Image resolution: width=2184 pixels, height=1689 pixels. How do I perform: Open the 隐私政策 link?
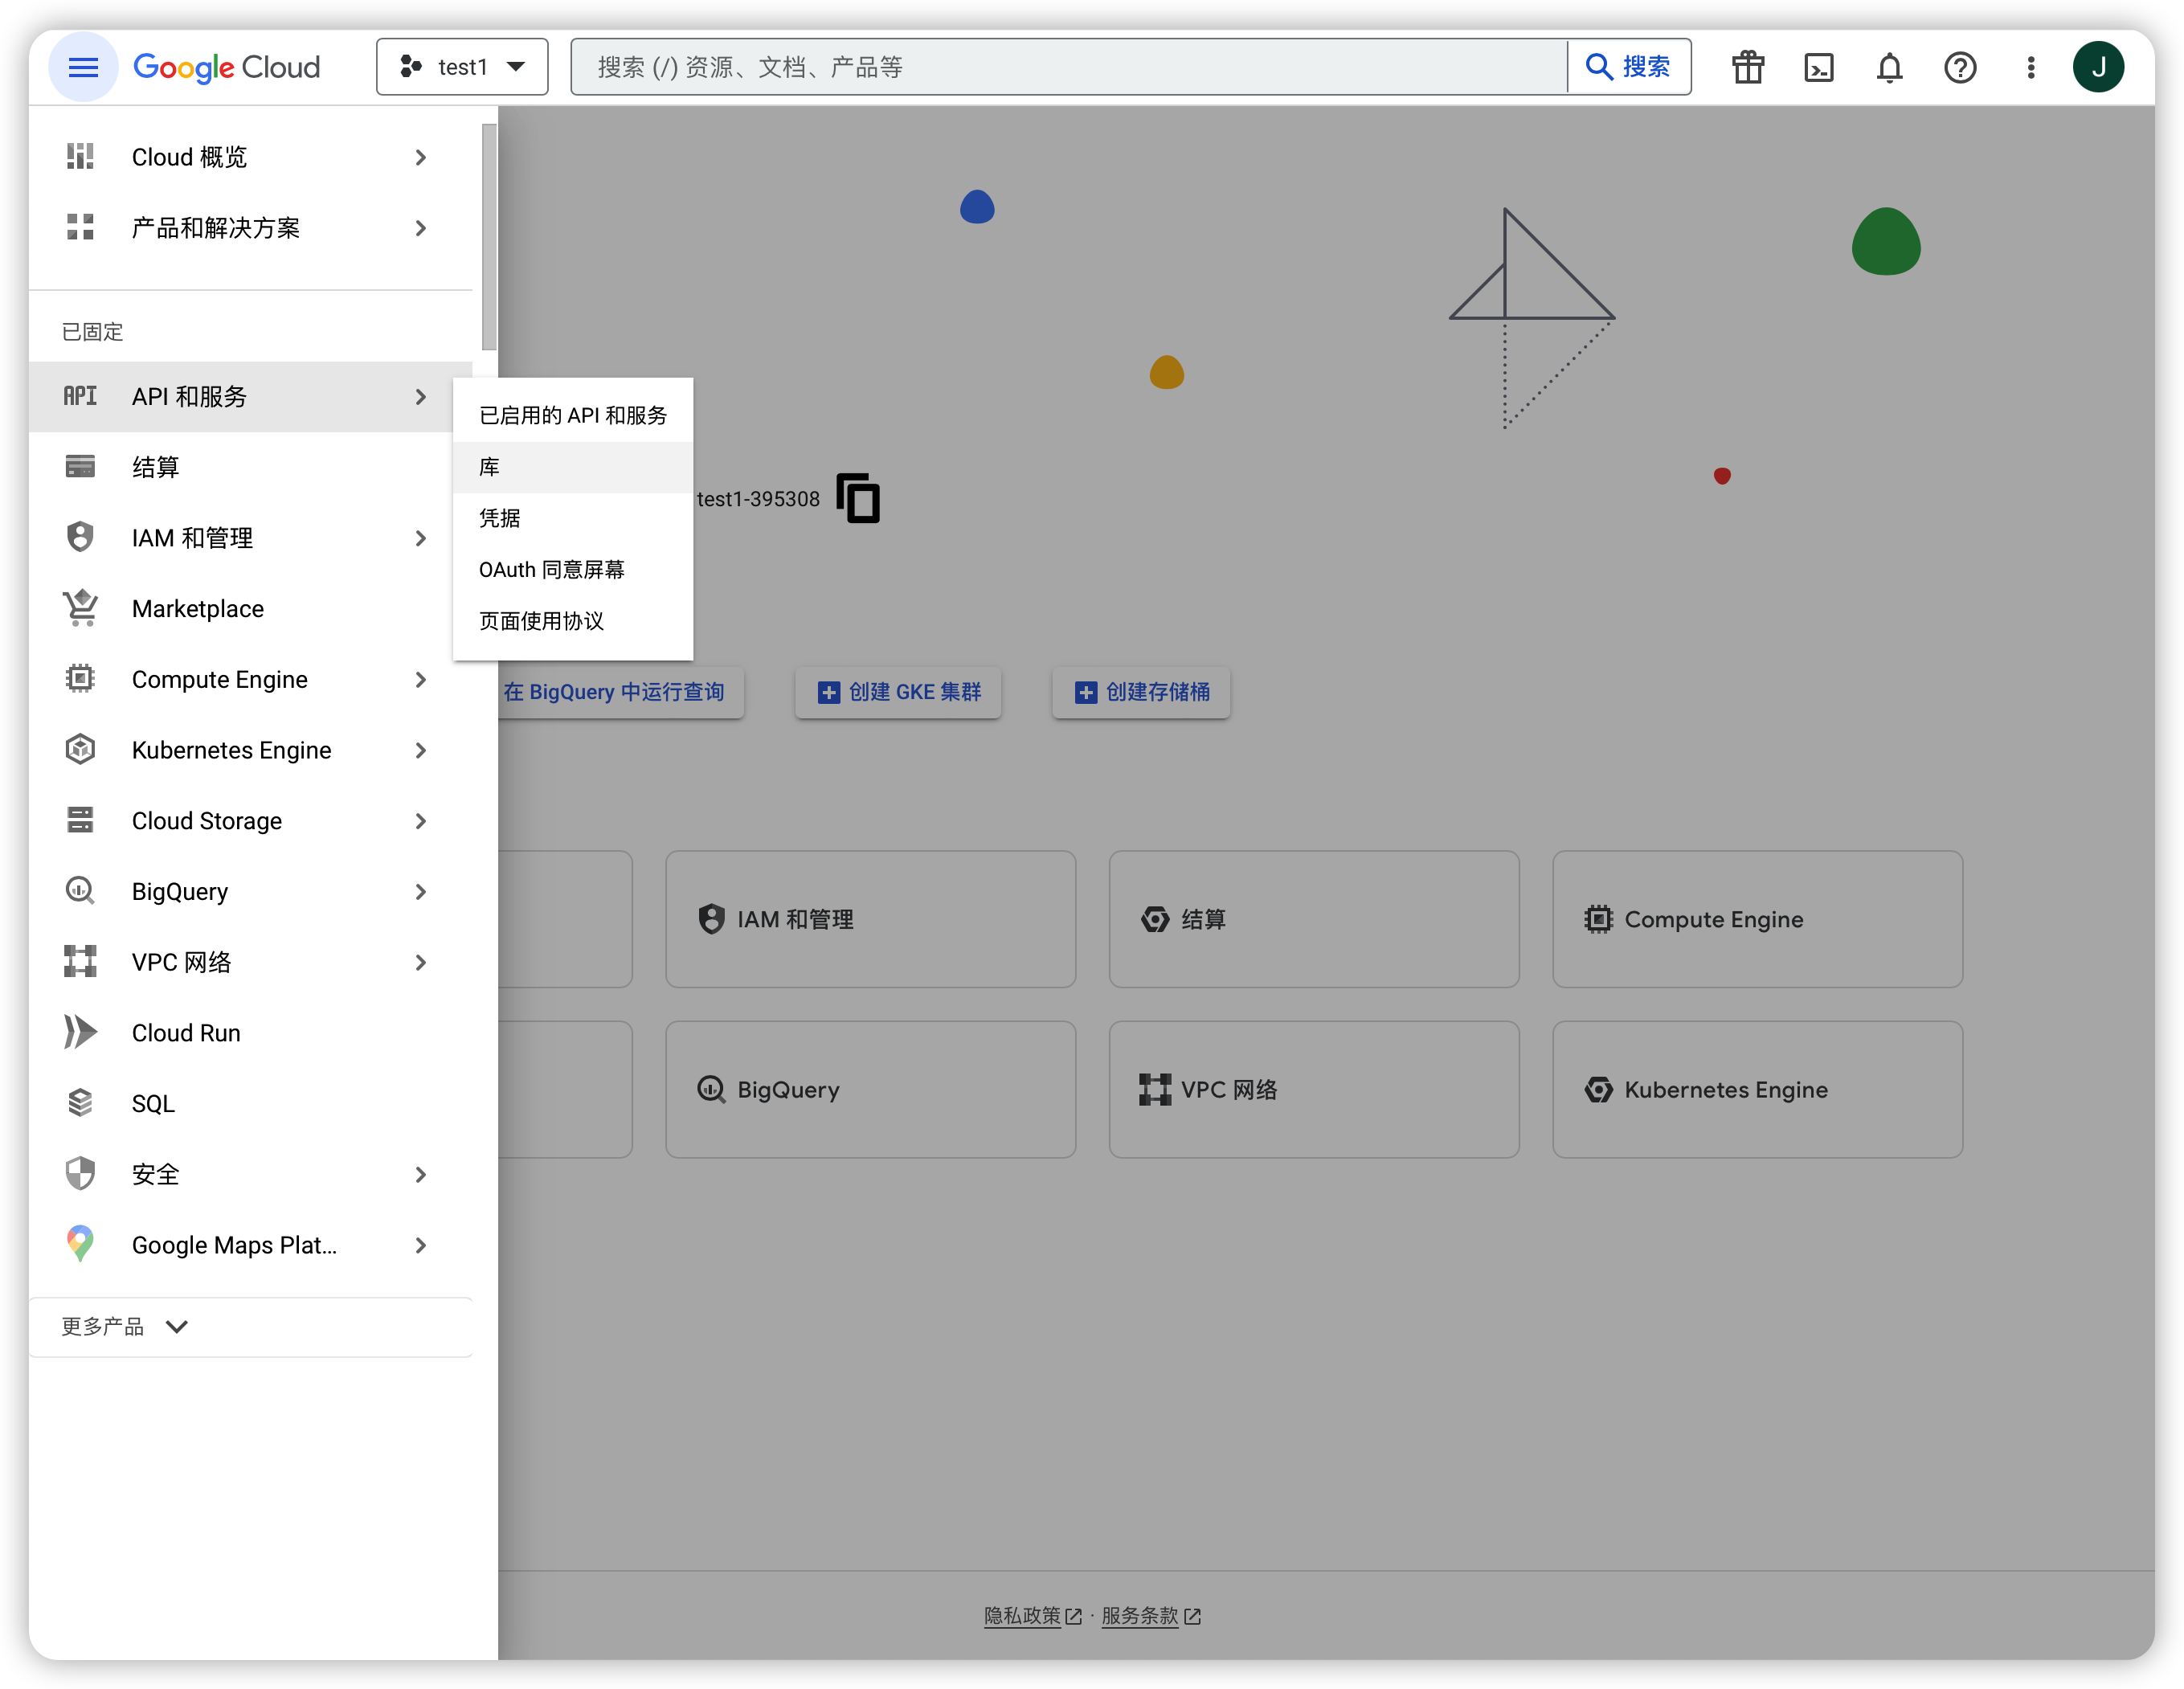tap(1032, 1615)
